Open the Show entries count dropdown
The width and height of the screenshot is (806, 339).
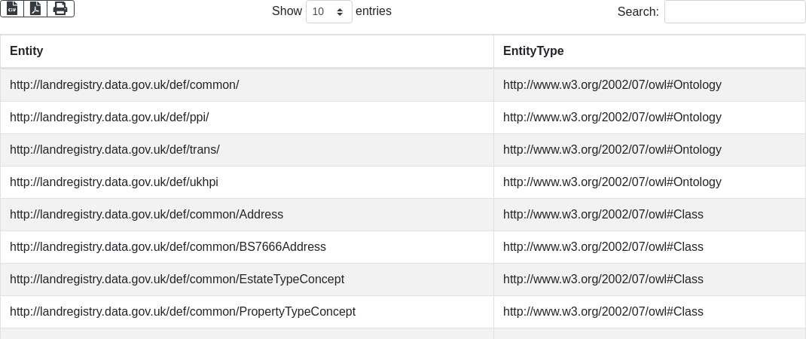click(x=328, y=11)
